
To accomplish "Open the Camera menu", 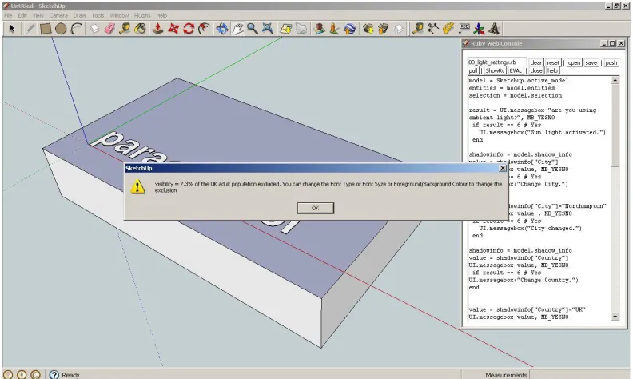I will tap(58, 15).
